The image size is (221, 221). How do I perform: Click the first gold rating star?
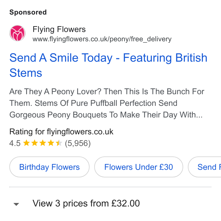26,143
